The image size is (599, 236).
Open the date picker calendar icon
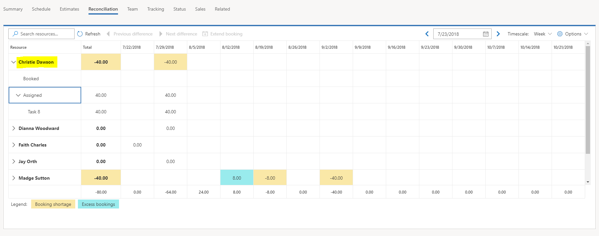[486, 34]
